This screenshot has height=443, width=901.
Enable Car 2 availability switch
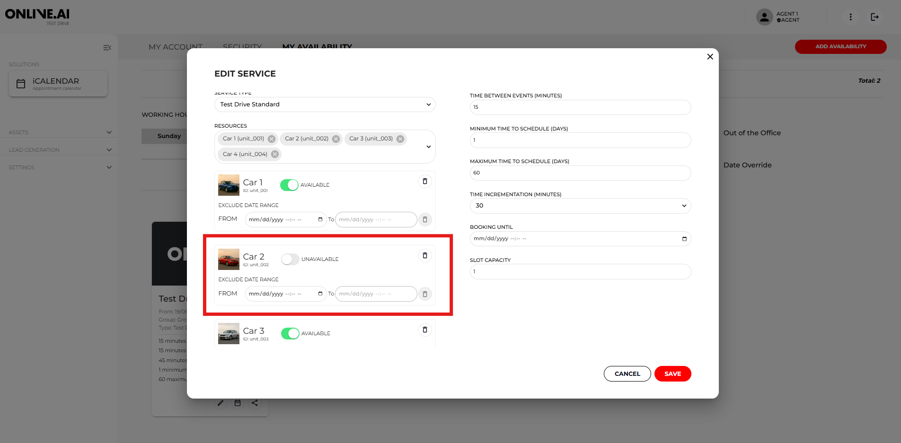290,259
